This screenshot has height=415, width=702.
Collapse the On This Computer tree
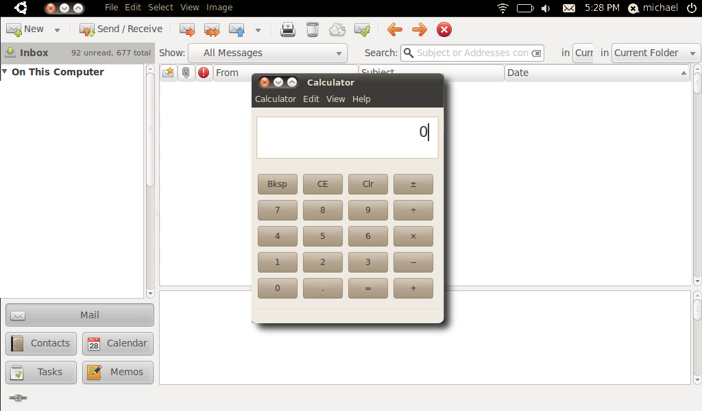coord(5,72)
